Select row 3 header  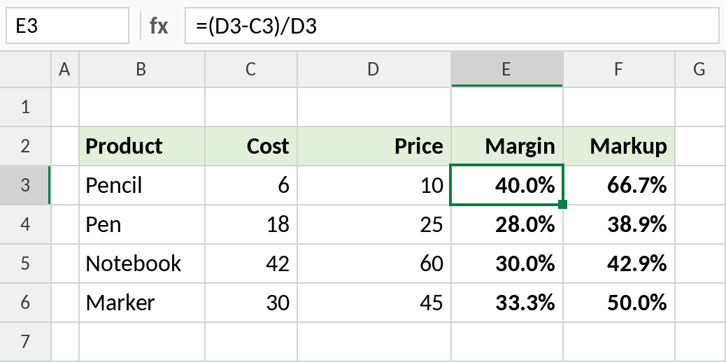point(25,185)
